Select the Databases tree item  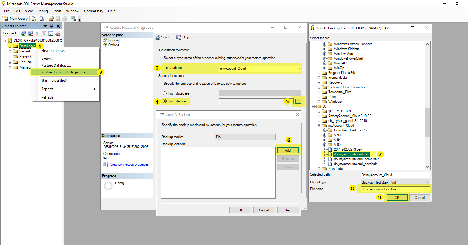27,46
